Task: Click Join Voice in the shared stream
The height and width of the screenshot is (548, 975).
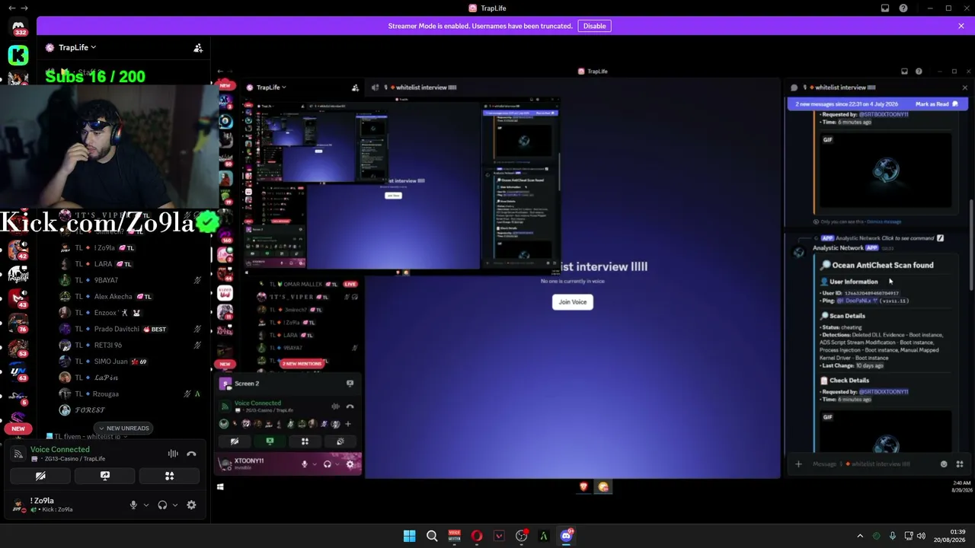Action: 573,302
